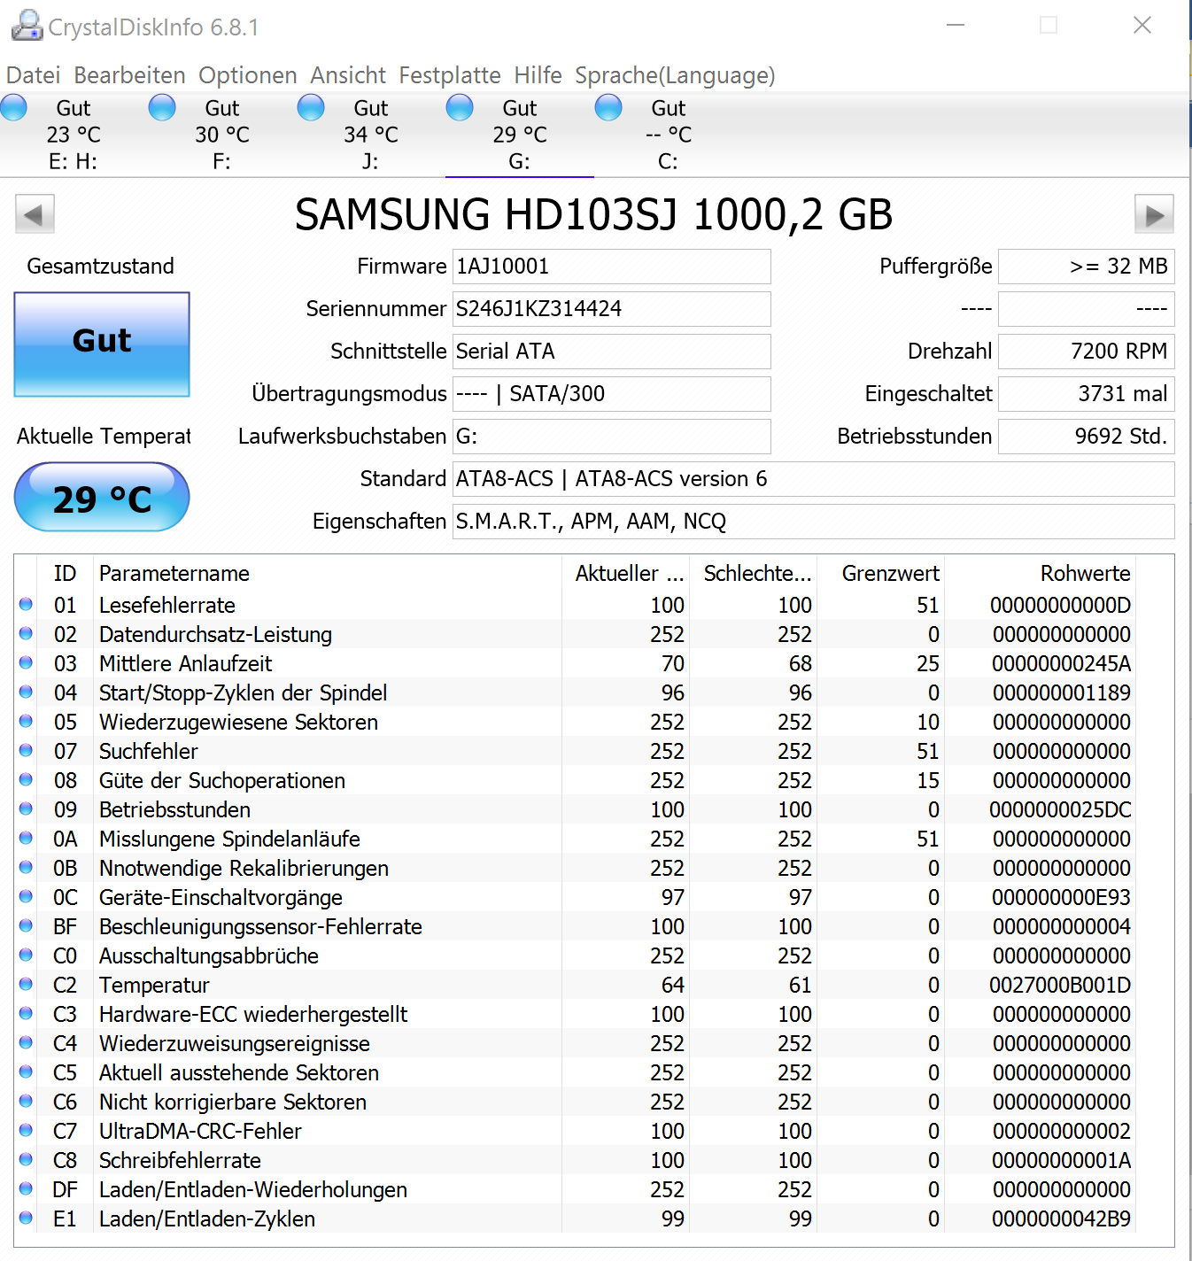Click the Betriebsstunden value 9692 Std.
Viewport: 1192px width, 1261px height.
pyautogui.click(x=1086, y=437)
